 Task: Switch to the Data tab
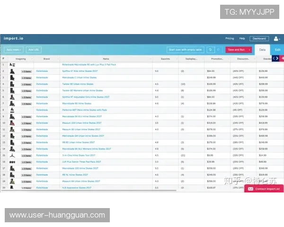coord(263,50)
